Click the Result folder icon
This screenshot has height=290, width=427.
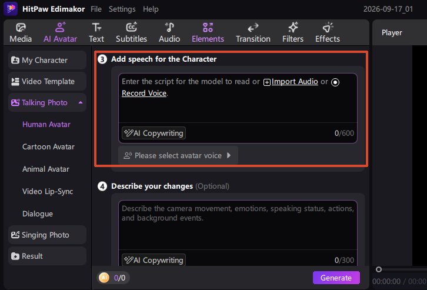pos(15,256)
